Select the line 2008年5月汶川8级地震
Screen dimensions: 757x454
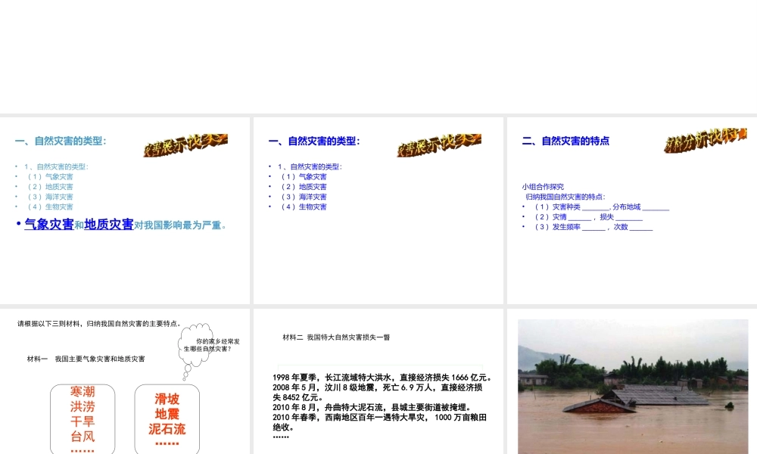(x=378, y=392)
